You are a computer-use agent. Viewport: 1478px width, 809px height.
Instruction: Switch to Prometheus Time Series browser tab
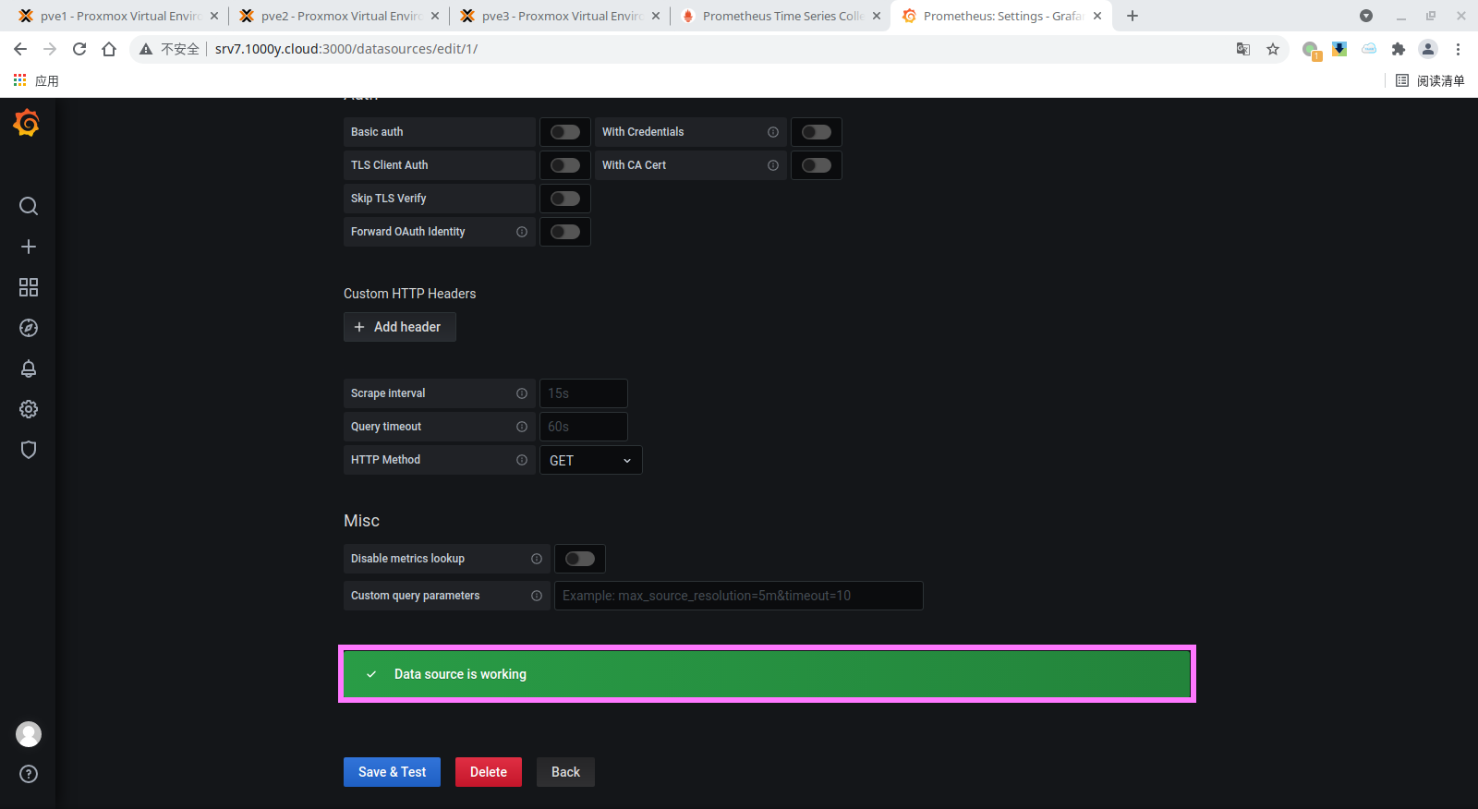(x=781, y=16)
